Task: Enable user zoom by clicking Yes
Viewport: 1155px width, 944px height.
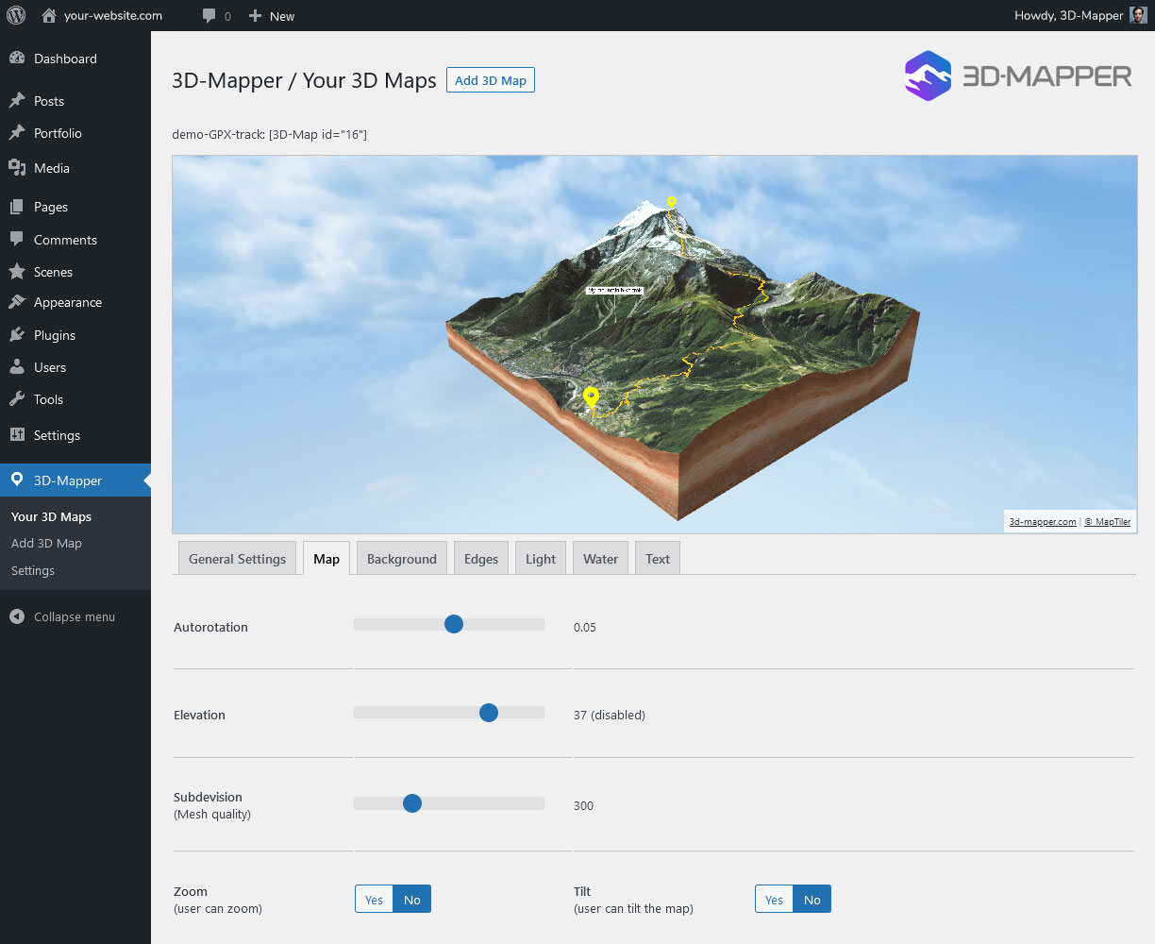Action: point(373,899)
